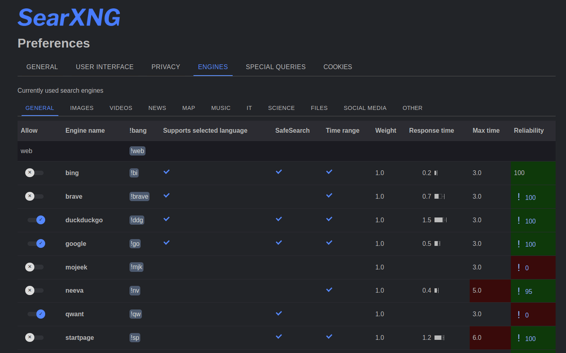Screen dimensions: 566x353
Task: Switch to the Files engine category
Action: 319,108
